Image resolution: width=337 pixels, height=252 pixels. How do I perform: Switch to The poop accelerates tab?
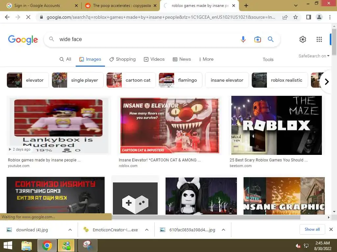coord(122,6)
